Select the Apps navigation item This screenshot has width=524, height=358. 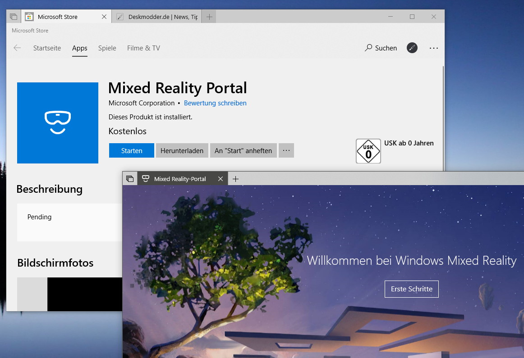[79, 48]
